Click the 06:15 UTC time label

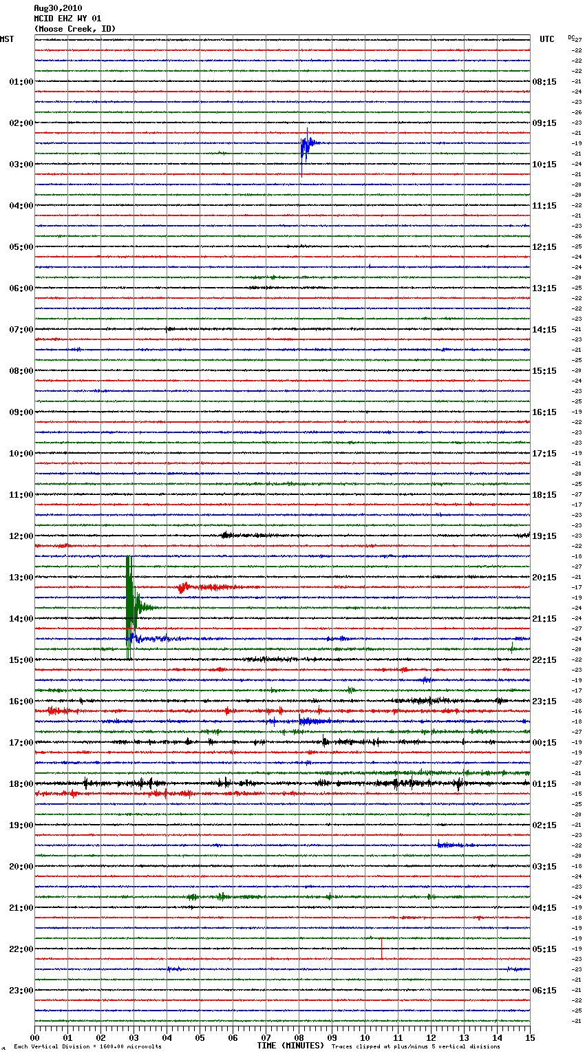coord(544,990)
